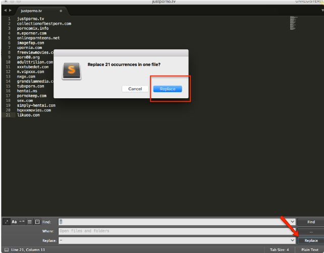The height and width of the screenshot is (253, 324).
Task: Click line m.eporner.com
Action: 32,33
